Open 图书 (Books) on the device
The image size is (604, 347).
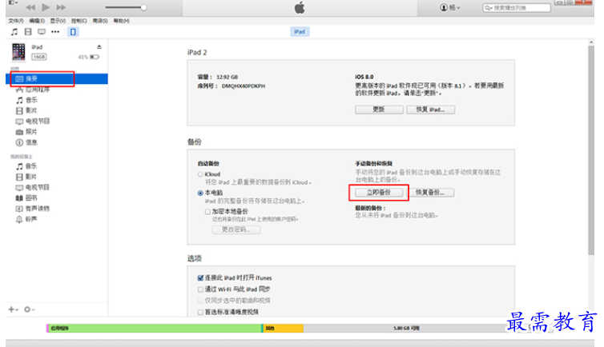[x=31, y=198]
